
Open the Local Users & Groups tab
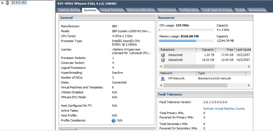(x=217, y=10)
